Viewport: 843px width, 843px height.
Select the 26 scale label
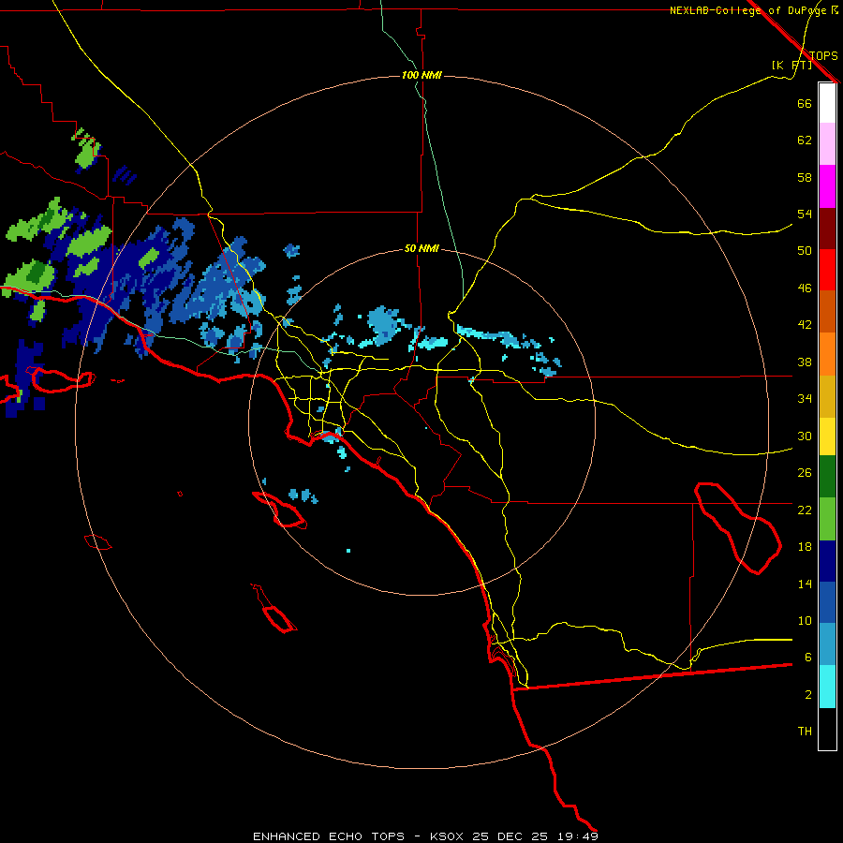[x=805, y=473]
